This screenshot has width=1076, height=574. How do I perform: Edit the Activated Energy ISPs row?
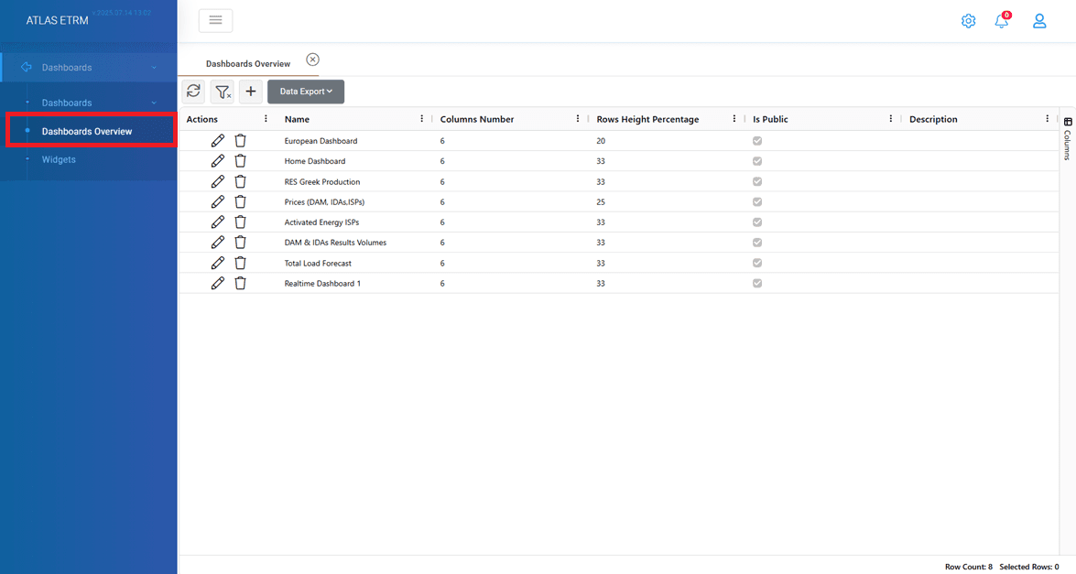tap(218, 222)
